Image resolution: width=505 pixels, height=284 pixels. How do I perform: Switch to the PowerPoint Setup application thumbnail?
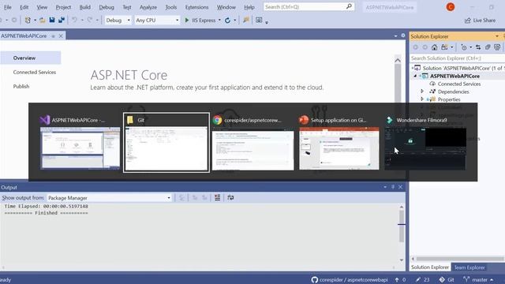click(339, 142)
